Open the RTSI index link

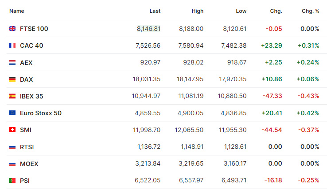tap(27, 147)
